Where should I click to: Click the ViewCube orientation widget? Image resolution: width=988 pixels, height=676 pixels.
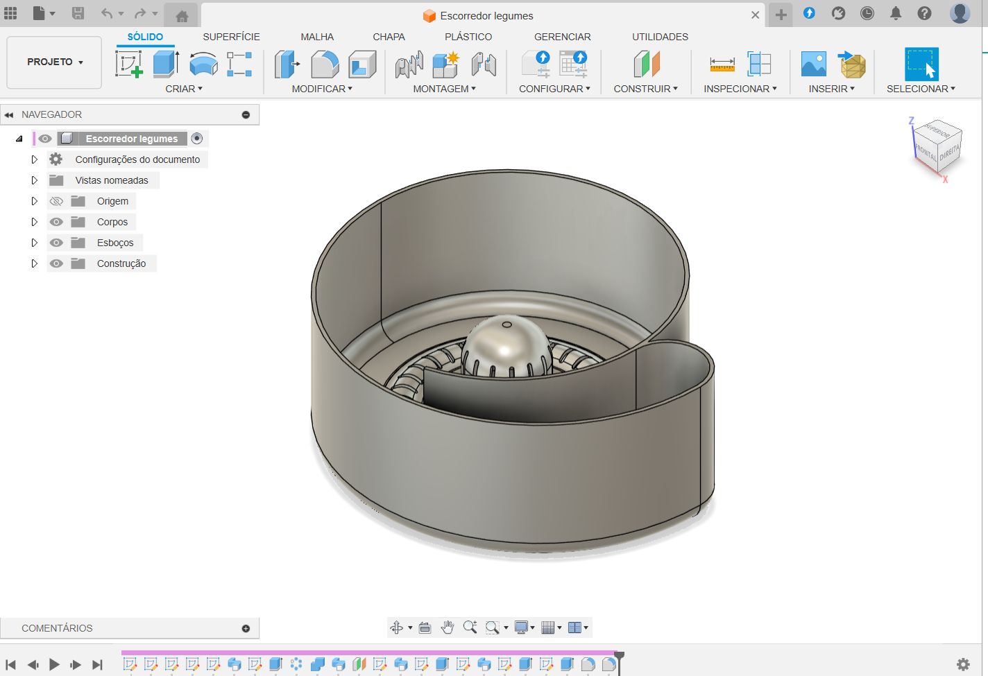pos(937,147)
